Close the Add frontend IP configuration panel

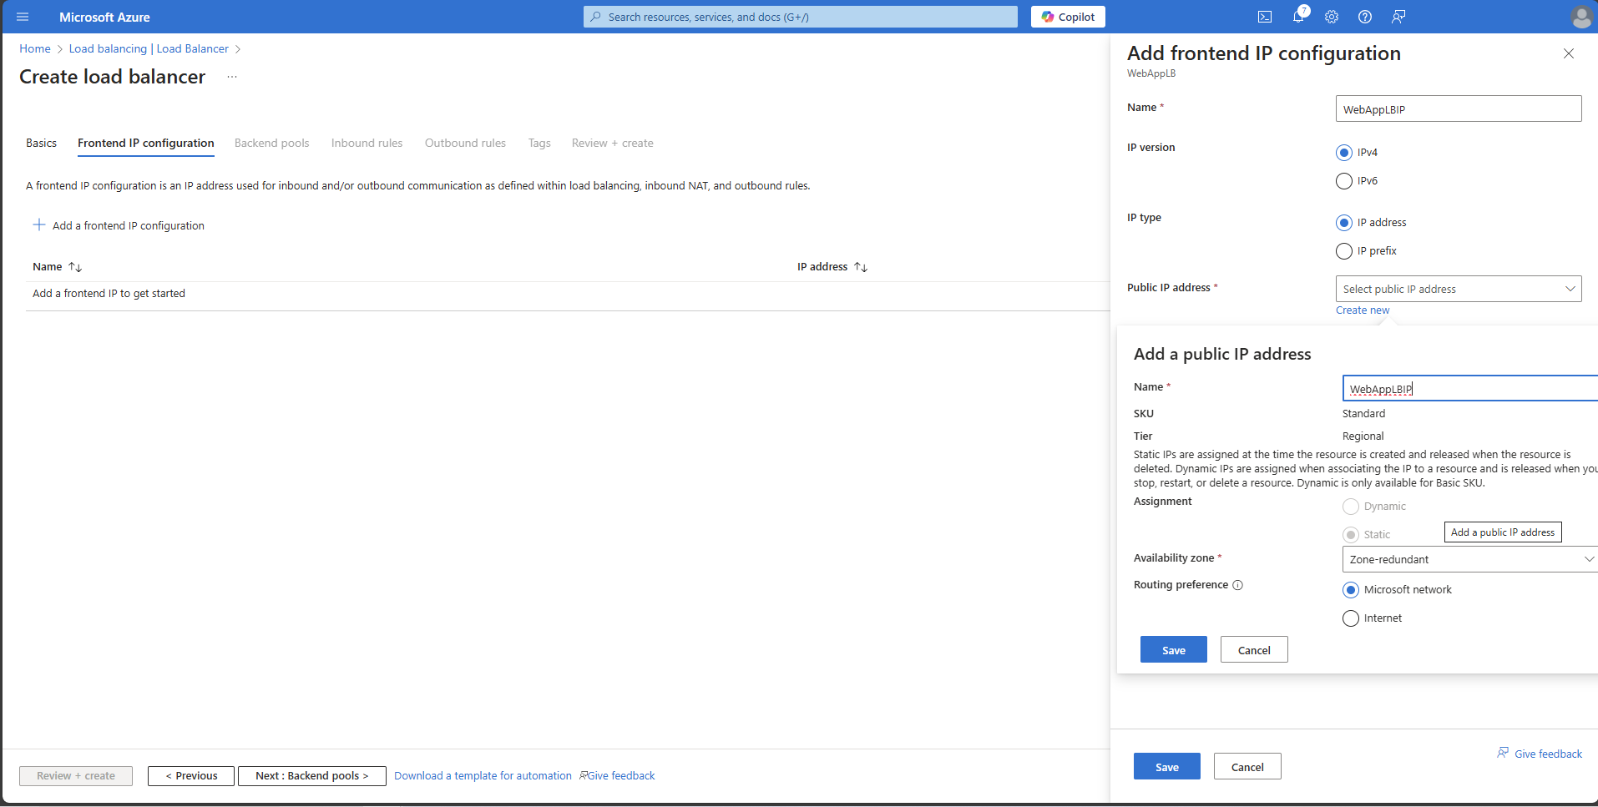(x=1568, y=53)
